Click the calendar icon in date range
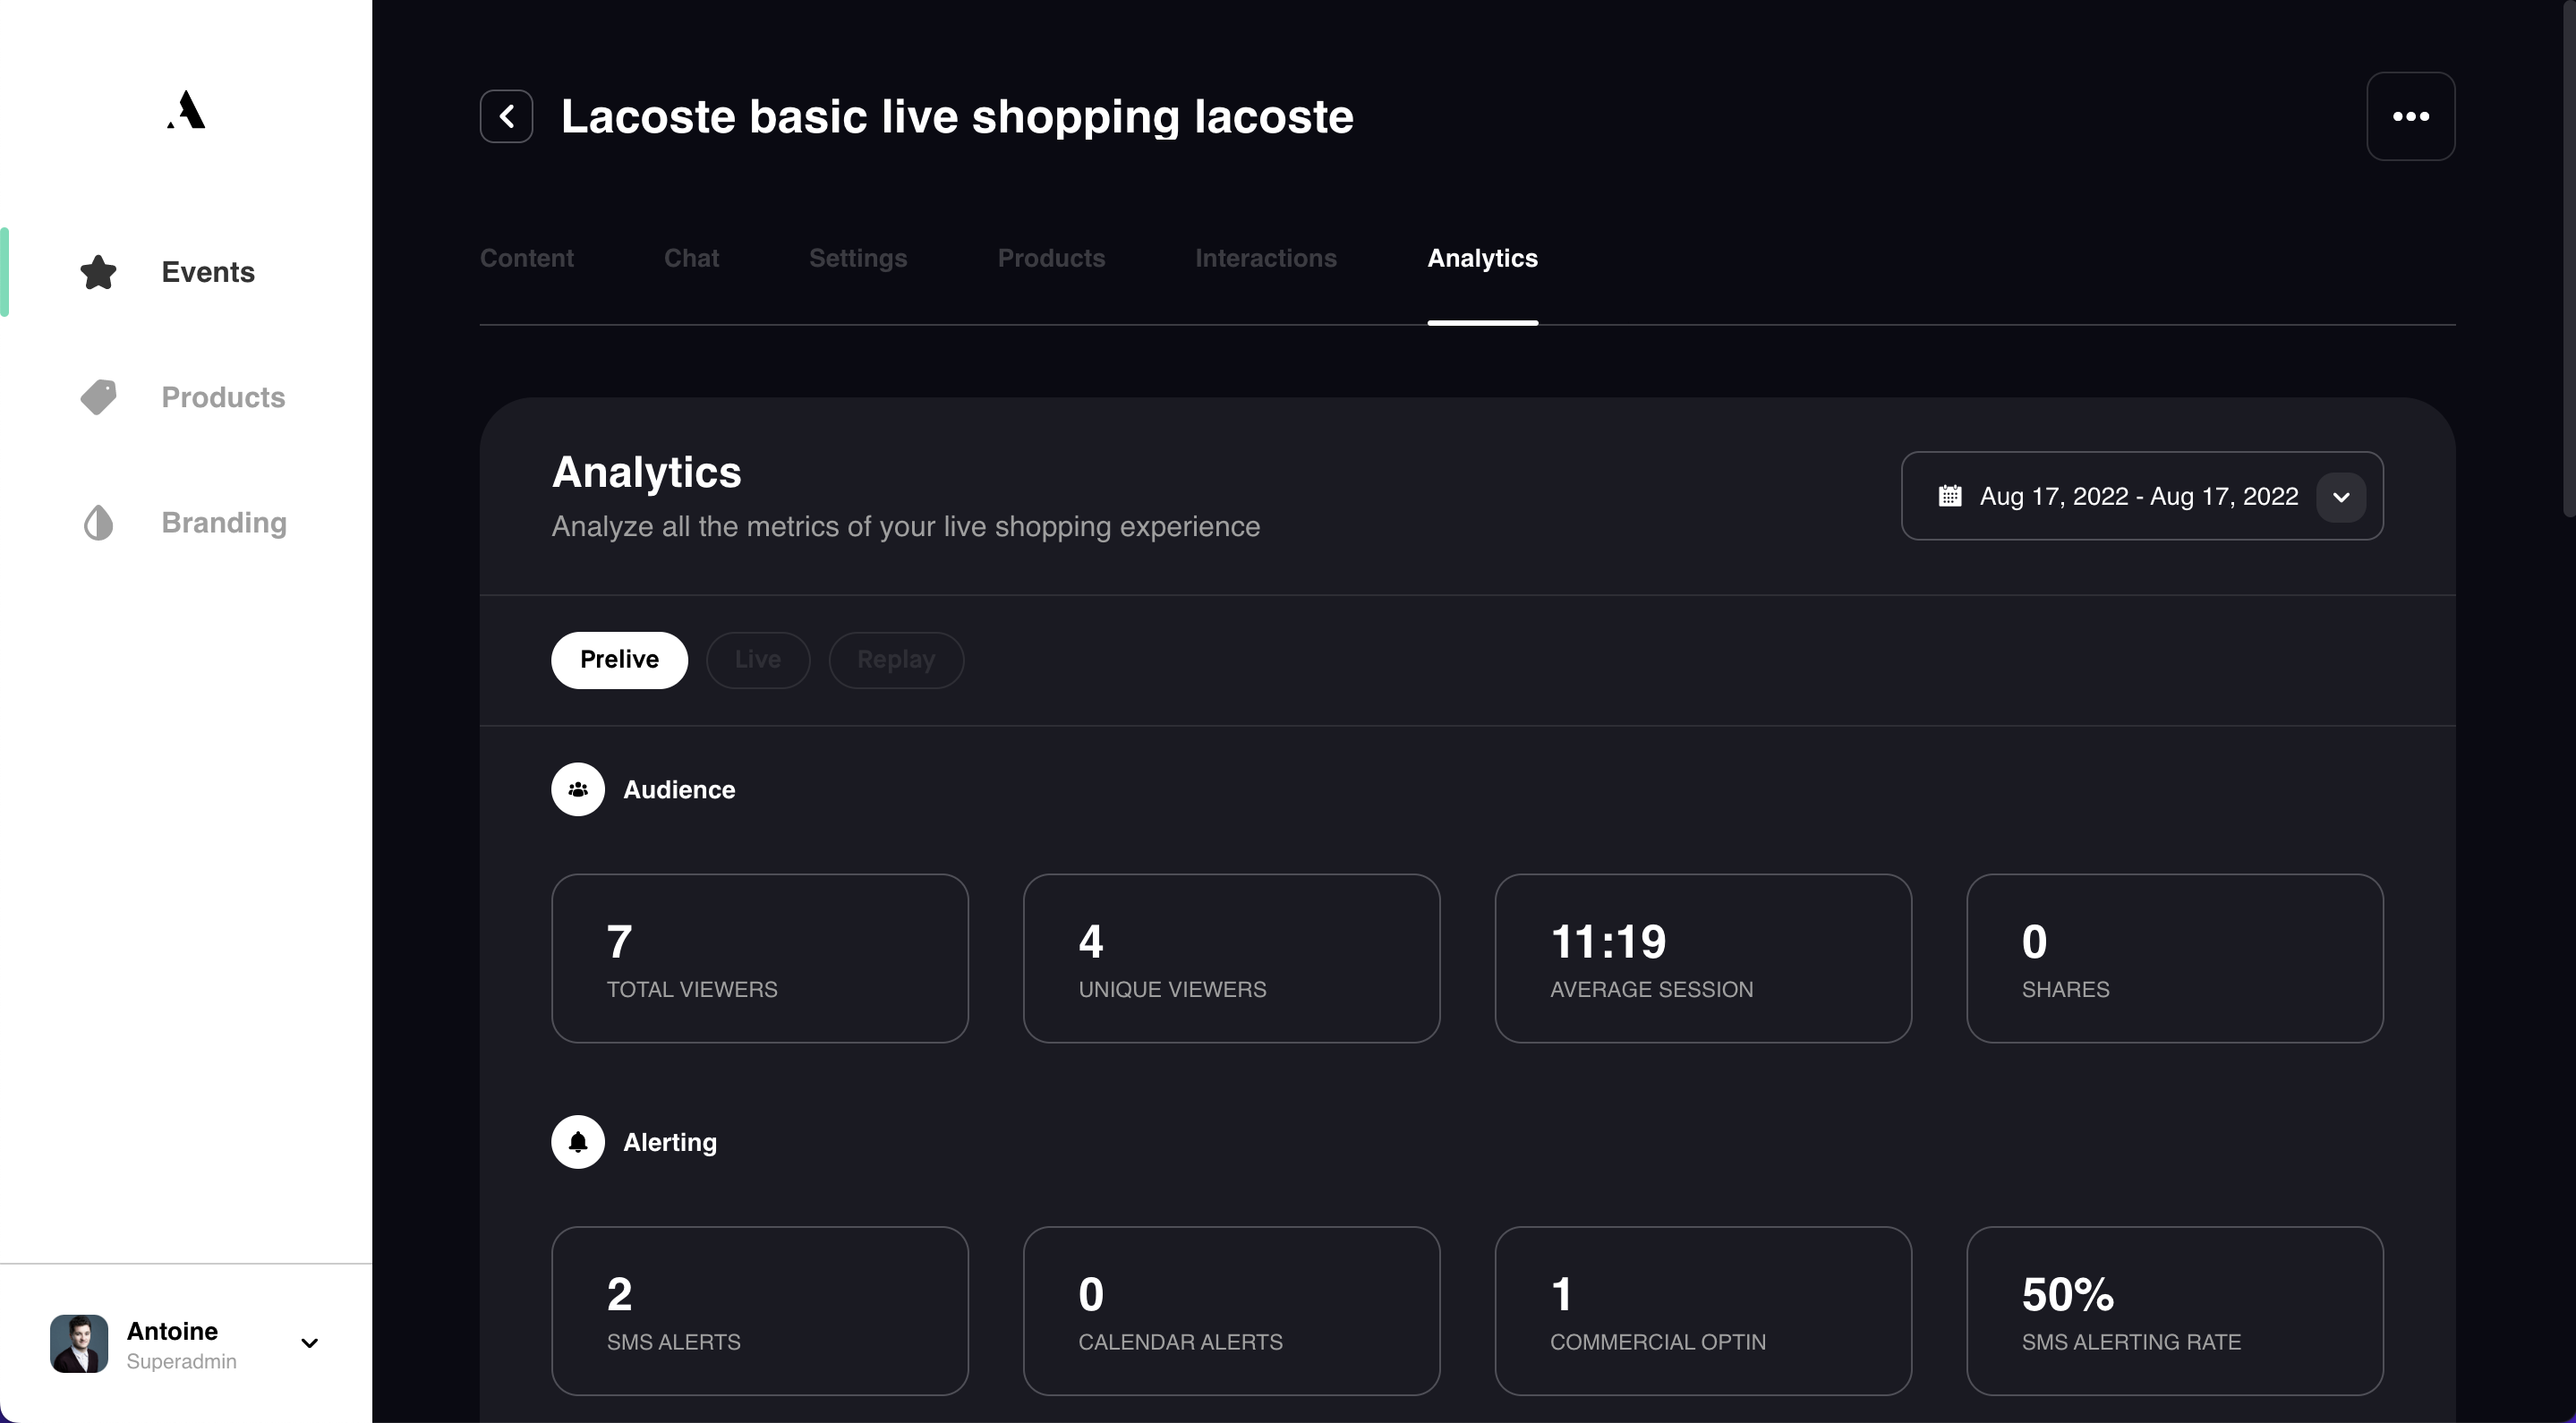The width and height of the screenshot is (2576, 1423). point(1949,496)
